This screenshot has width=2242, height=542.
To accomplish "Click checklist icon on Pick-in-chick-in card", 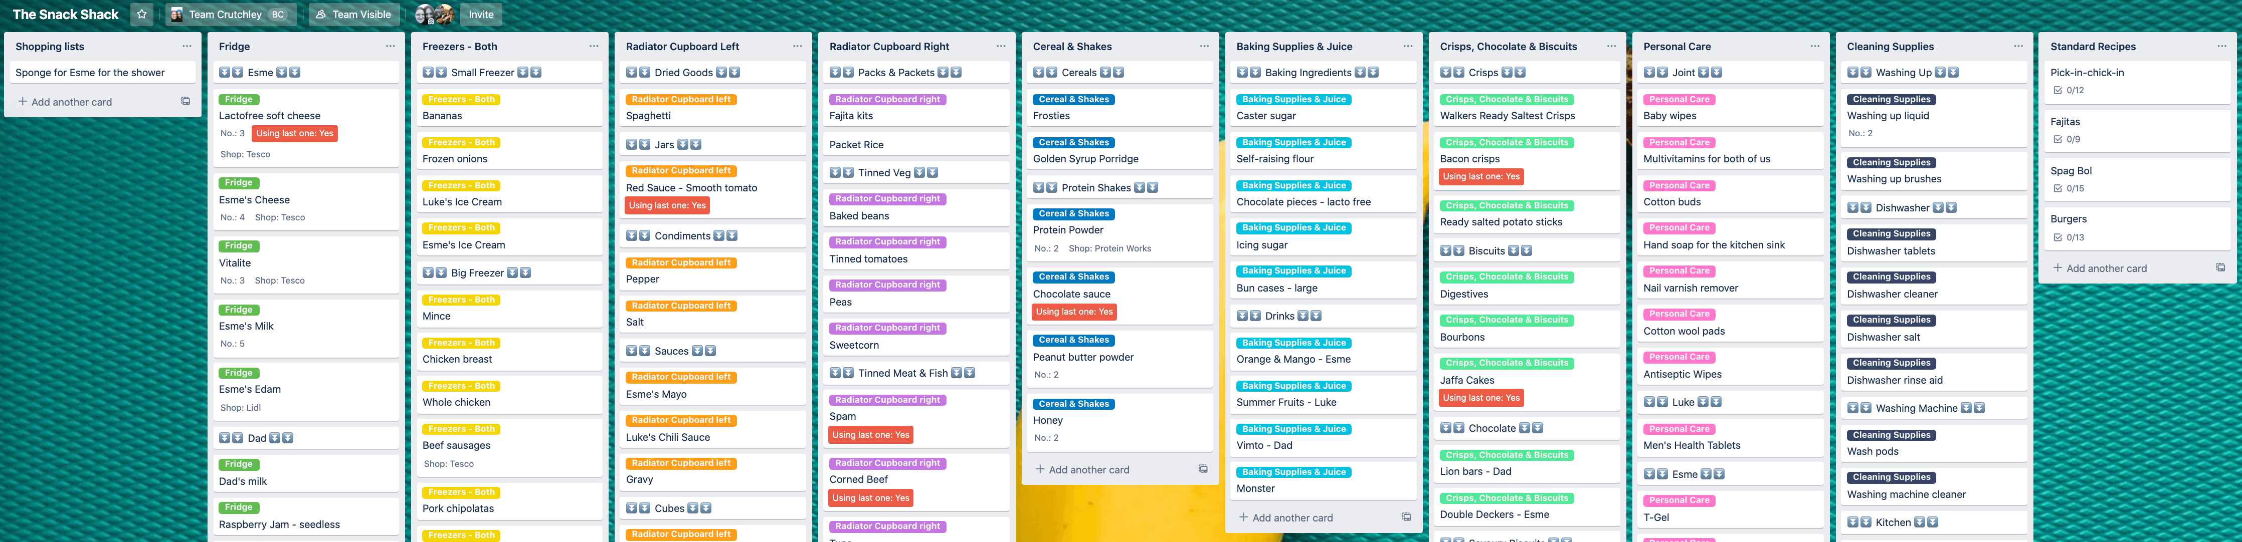I will coord(2059,91).
